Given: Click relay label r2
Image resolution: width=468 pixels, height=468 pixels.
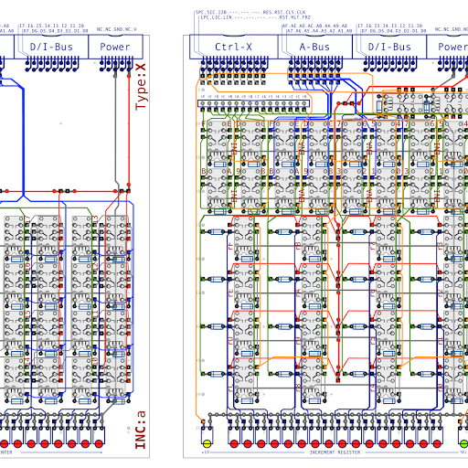Looking at the screenshot, I should click(x=441, y=293).
